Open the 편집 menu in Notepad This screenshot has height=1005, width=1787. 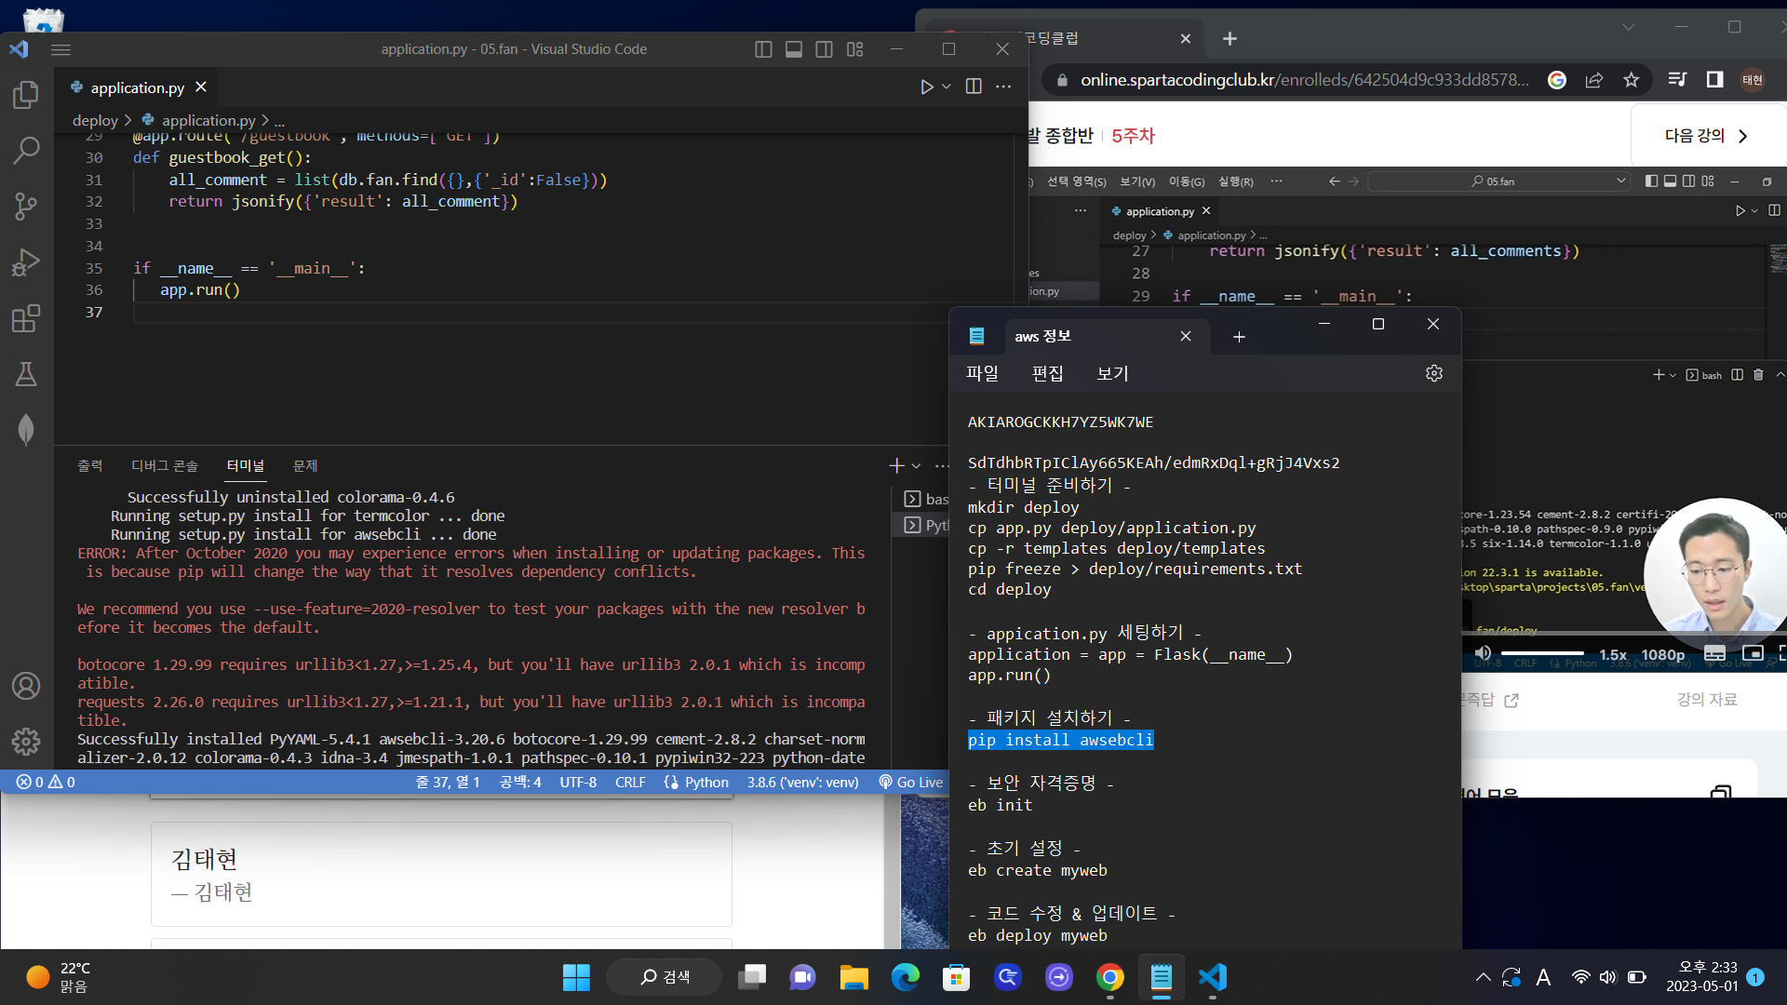(1047, 373)
